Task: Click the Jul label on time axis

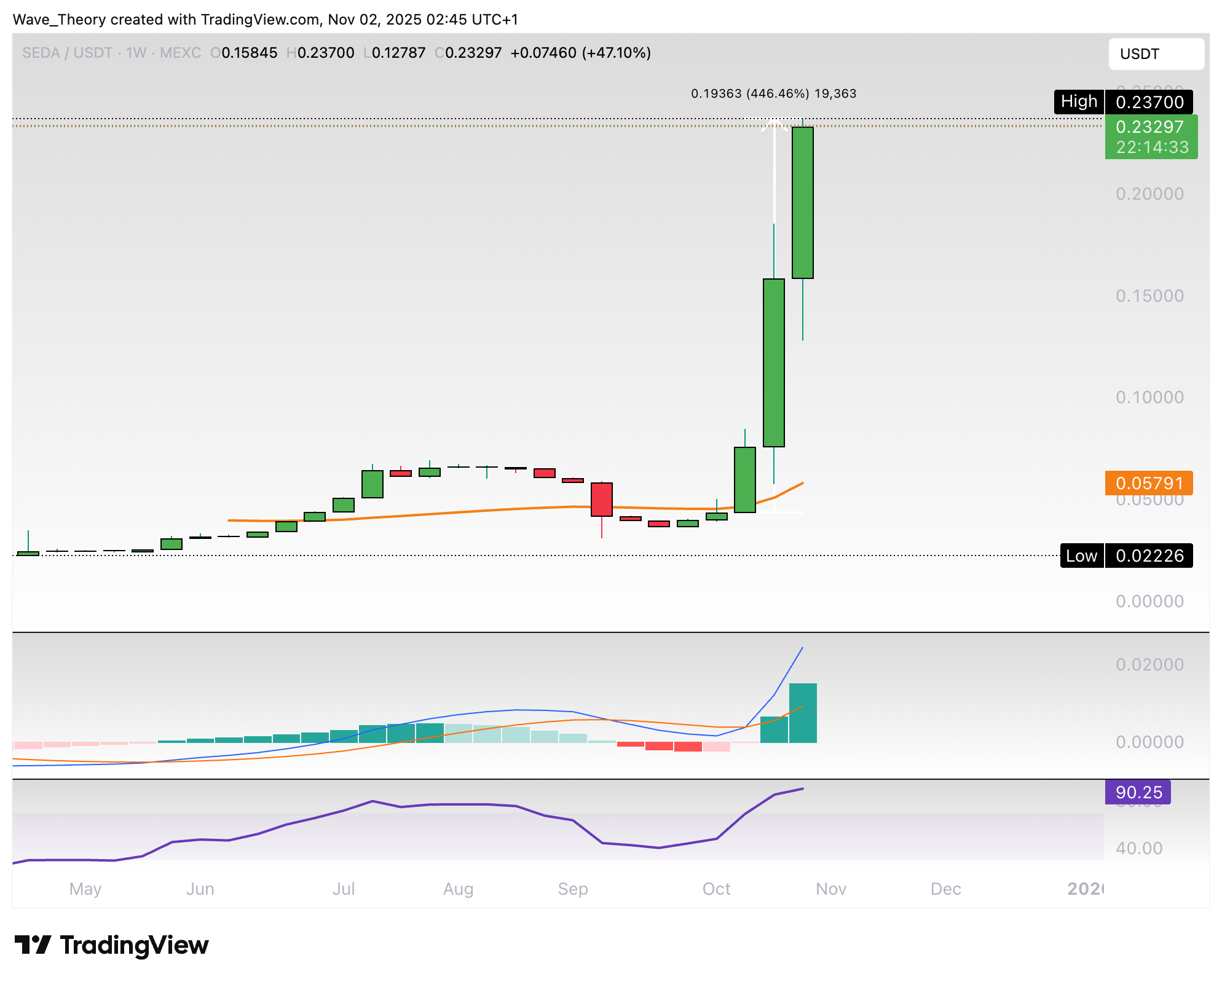Action: [343, 889]
